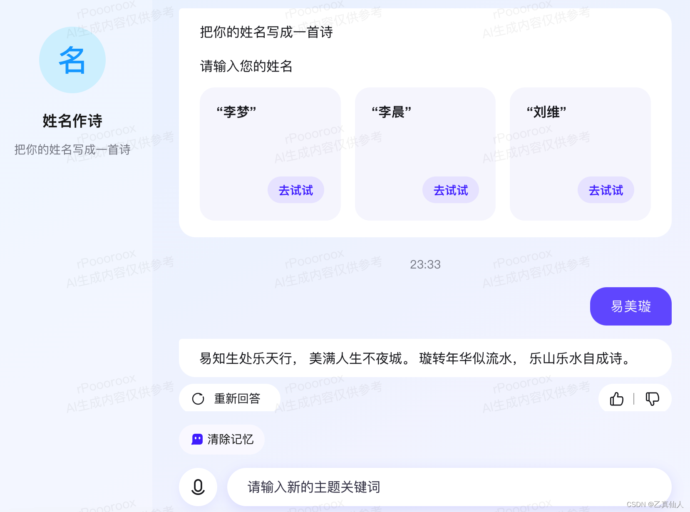Select the poem response message bubble
The height and width of the screenshot is (512, 690).
[x=425, y=358]
